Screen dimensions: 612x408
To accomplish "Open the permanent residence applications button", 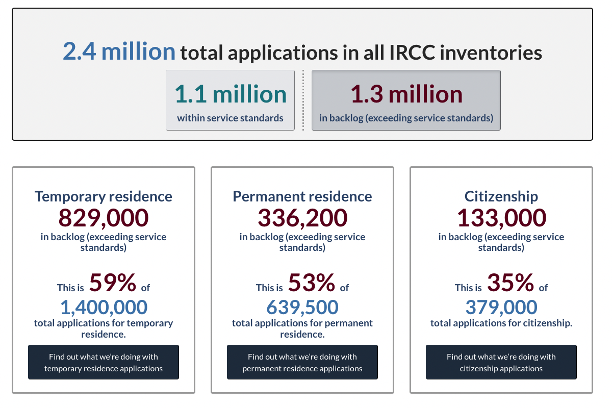I will [x=302, y=362].
